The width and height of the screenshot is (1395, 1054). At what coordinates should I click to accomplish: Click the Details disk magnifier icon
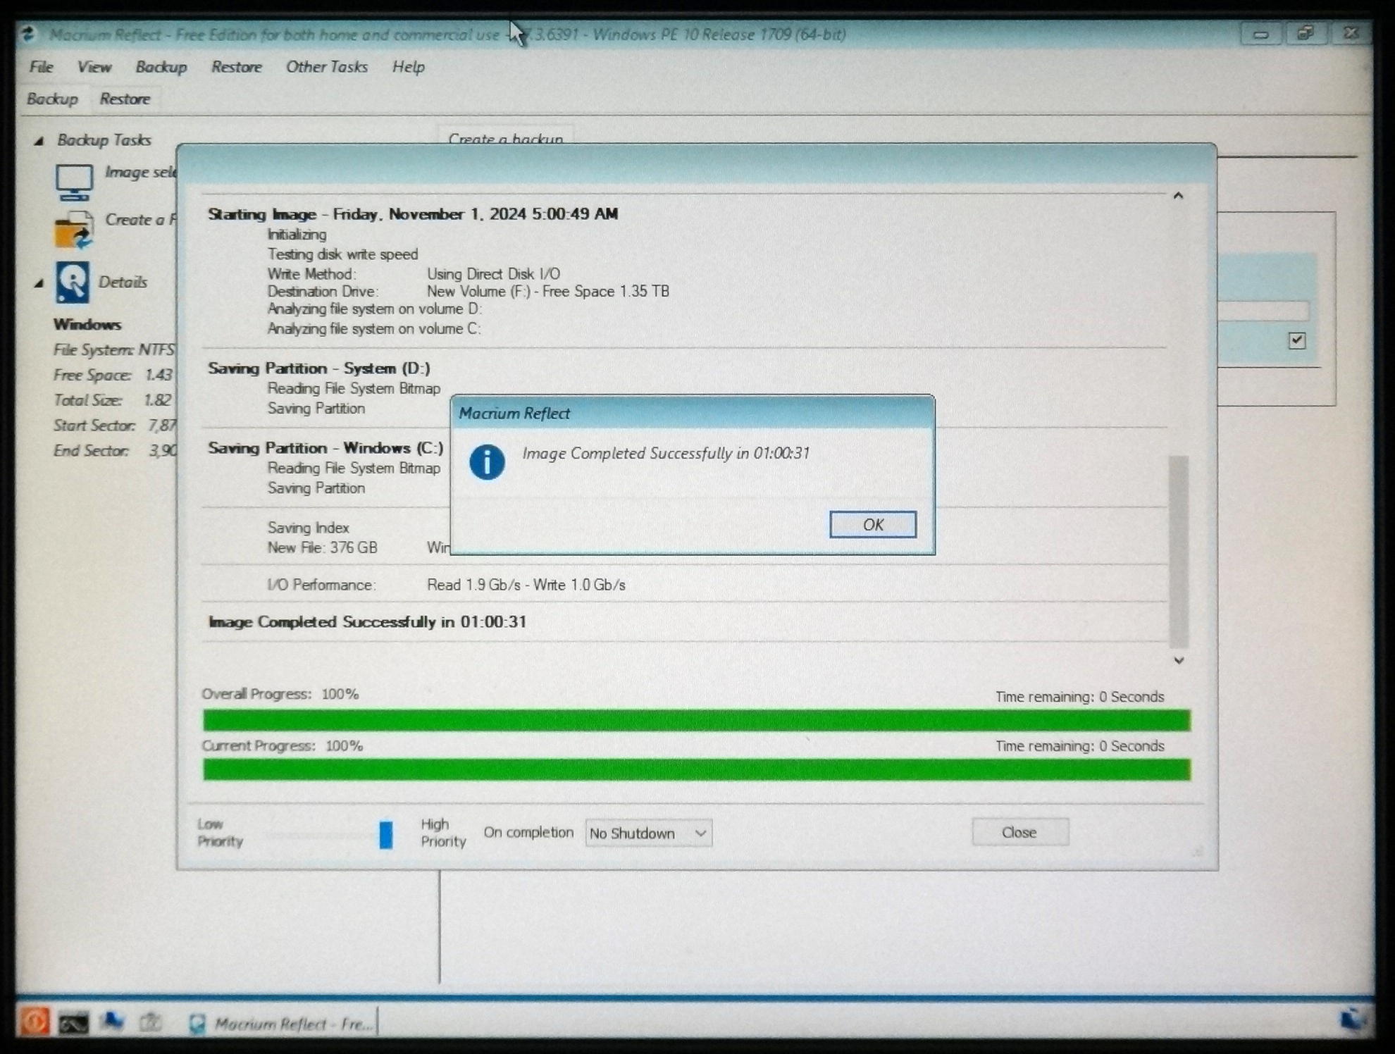73,283
